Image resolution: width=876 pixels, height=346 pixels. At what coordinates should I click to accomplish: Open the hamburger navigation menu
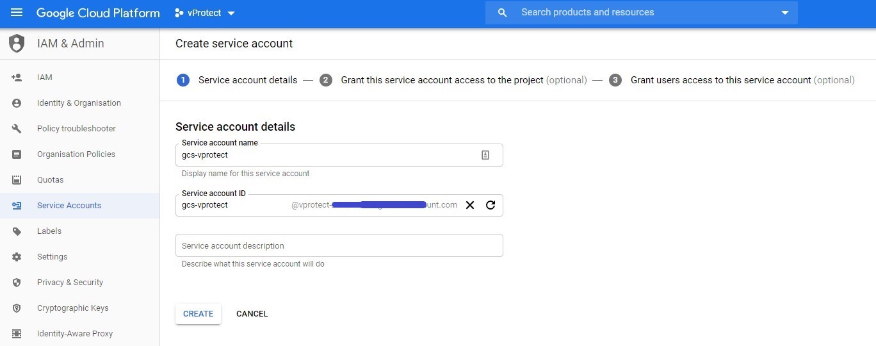(x=17, y=13)
